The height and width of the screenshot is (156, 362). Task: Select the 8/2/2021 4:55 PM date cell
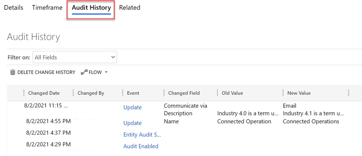click(48, 121)
